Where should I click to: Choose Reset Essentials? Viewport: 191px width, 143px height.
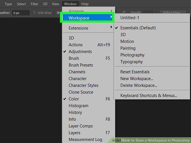tap(152, 72)
